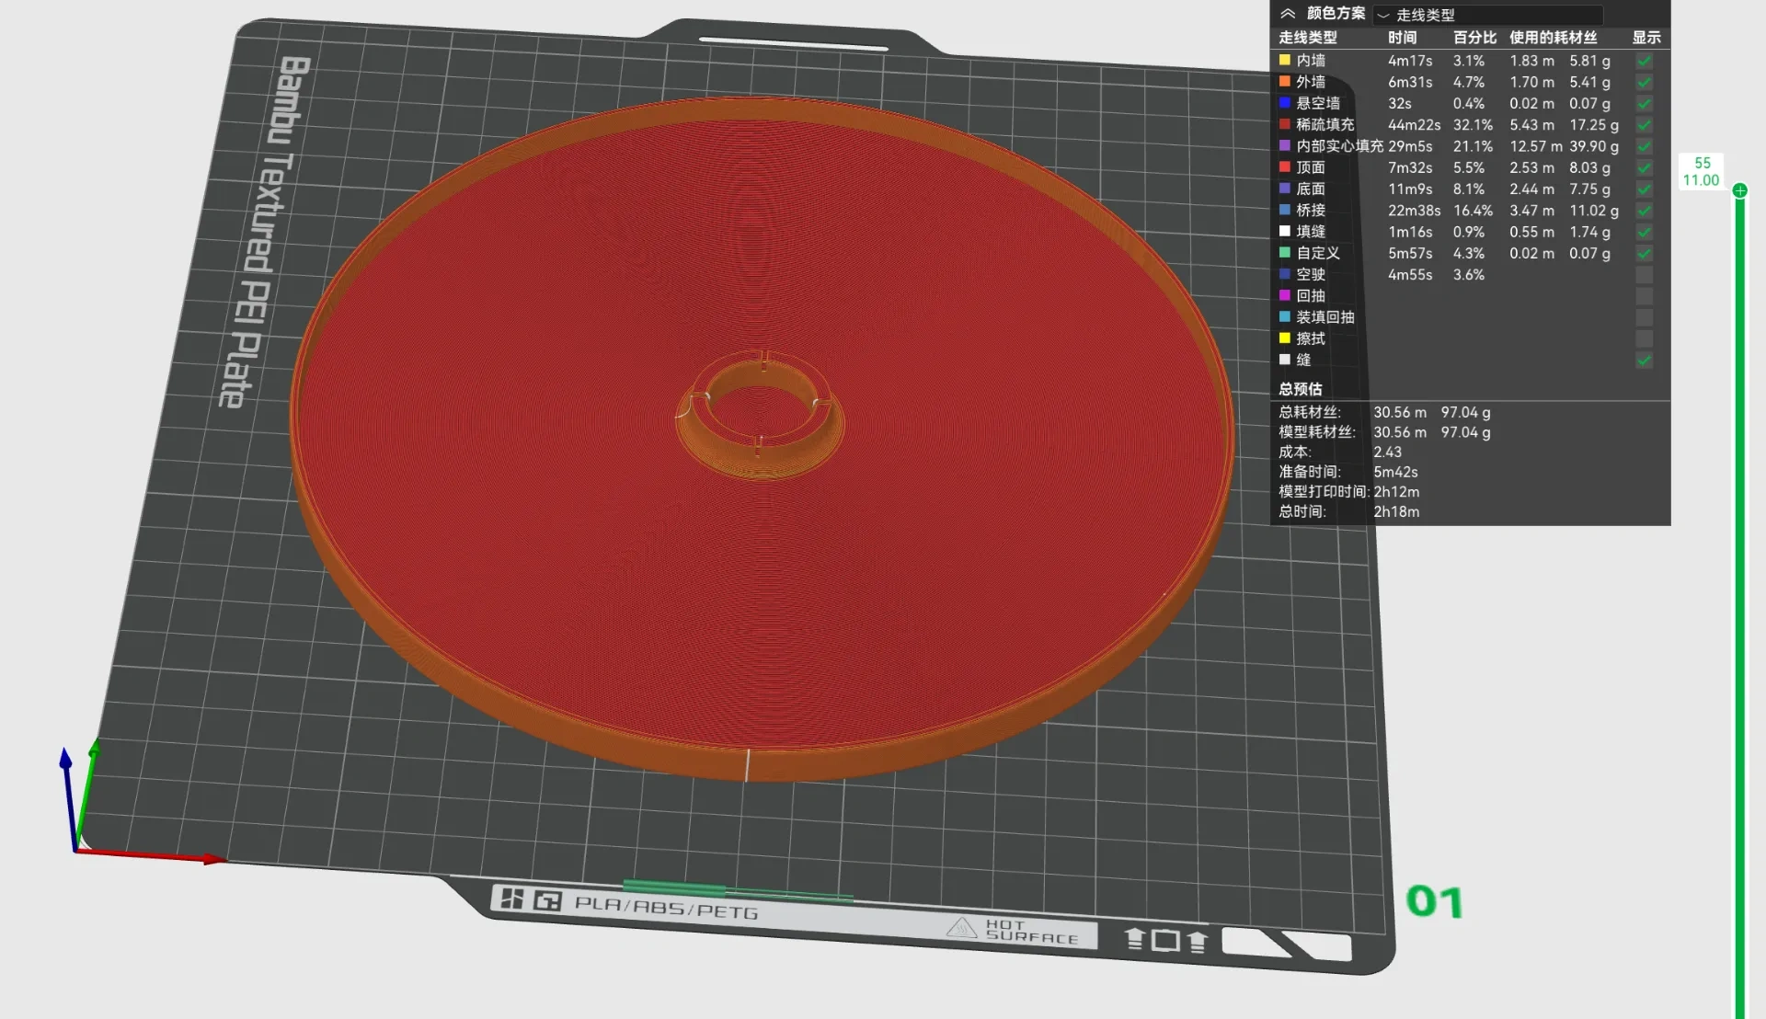Image resolution: width=1766 pixels, height=1019 pixels.
Task: Enable display of 空驶 travel moves
Action: click(1645, 275)
